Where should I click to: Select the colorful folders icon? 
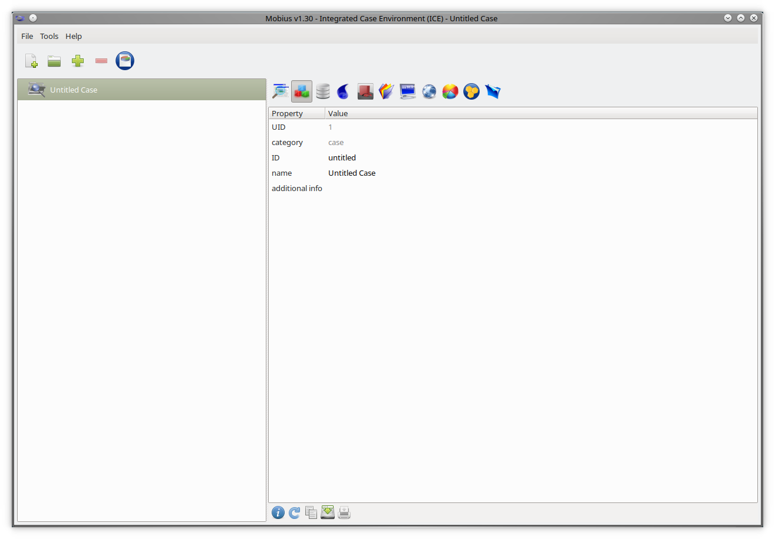tap(386, 91)
